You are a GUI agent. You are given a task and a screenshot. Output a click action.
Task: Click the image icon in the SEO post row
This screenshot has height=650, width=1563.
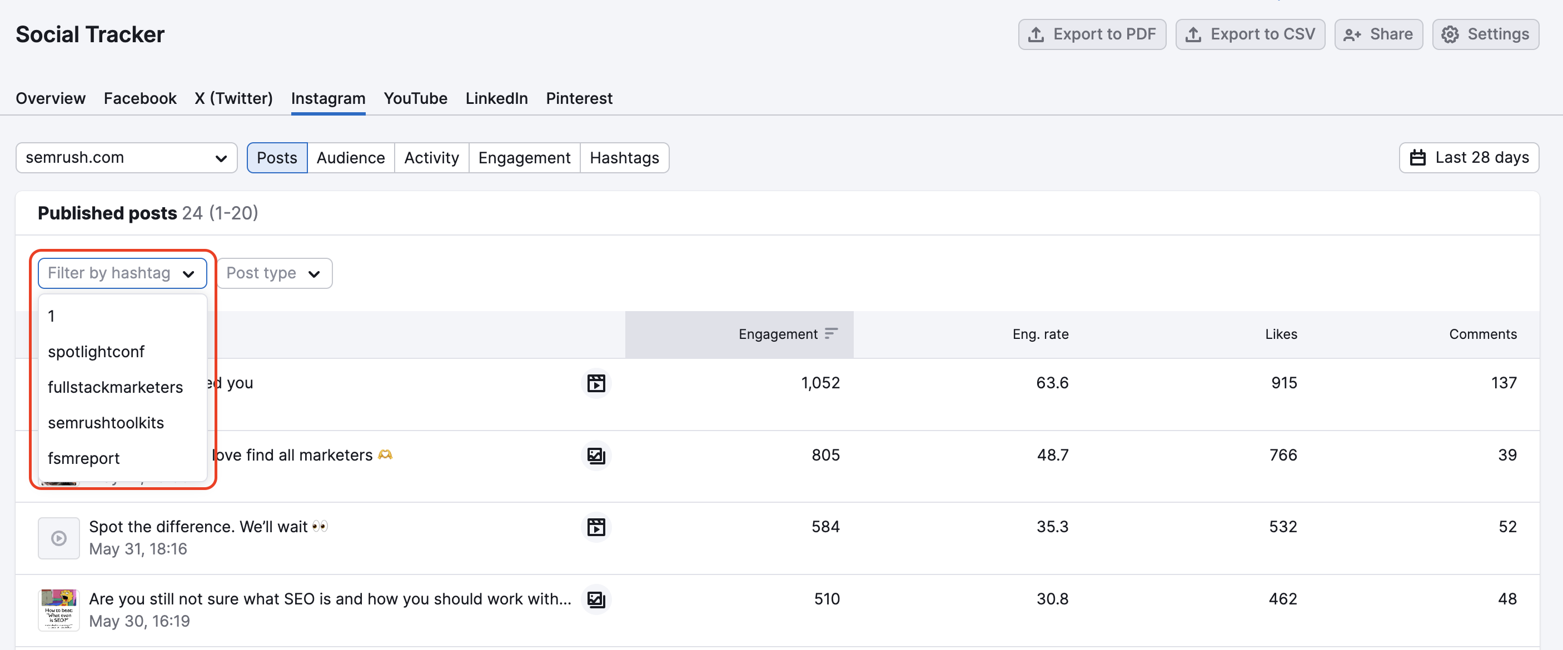click(596, 599)
